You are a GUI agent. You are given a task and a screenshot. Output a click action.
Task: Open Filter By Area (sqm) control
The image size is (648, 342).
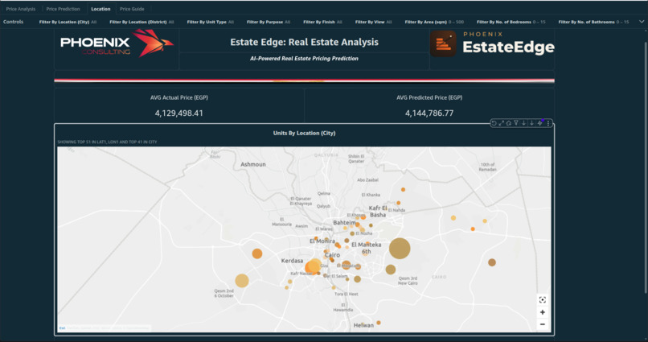(434, 22)
